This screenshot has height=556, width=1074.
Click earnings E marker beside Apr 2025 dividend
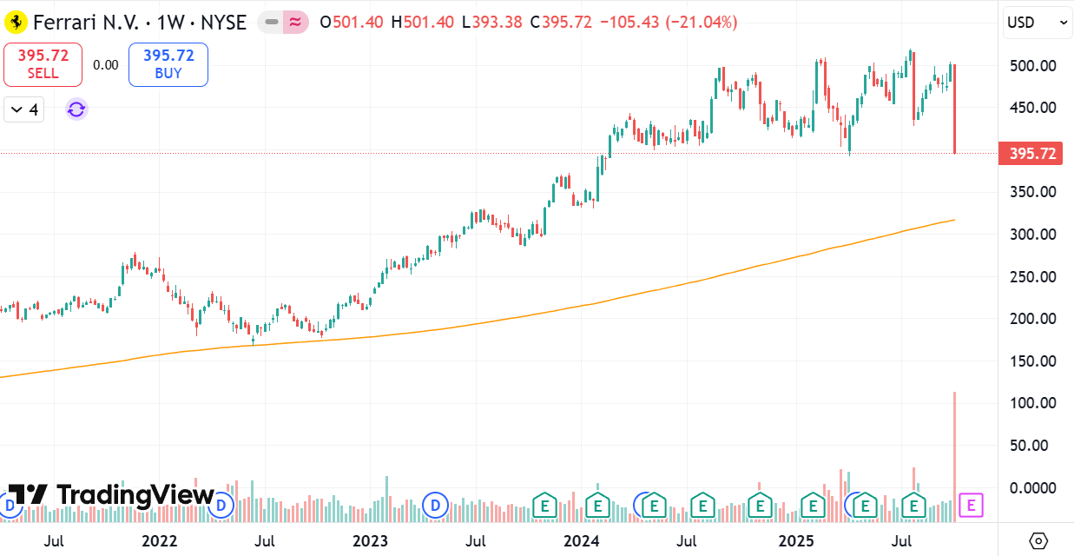pyautogui.click(x=866, y=505)
